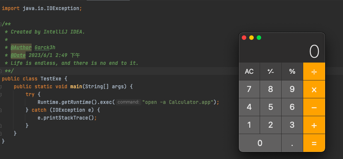Click the "open -a Calculator.app" string
343x159 pixels.
177,102
